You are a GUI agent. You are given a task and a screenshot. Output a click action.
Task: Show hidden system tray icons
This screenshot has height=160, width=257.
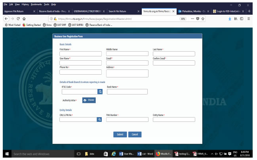213,154
